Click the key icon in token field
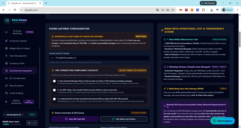Screen dimensions: 241x128 (52, 58)
